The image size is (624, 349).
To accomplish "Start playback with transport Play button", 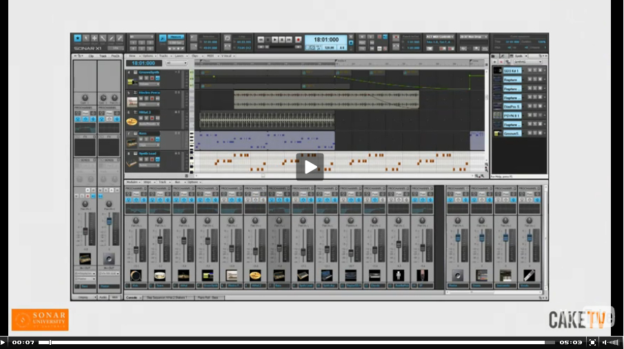I will [x=275, y=40].
